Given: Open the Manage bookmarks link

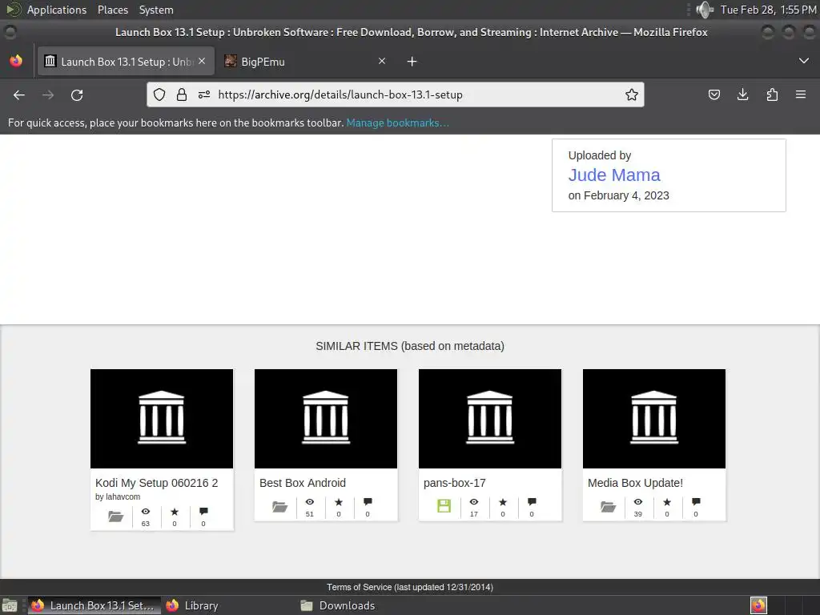Looking at the screenshot, I should click(397, 123).
